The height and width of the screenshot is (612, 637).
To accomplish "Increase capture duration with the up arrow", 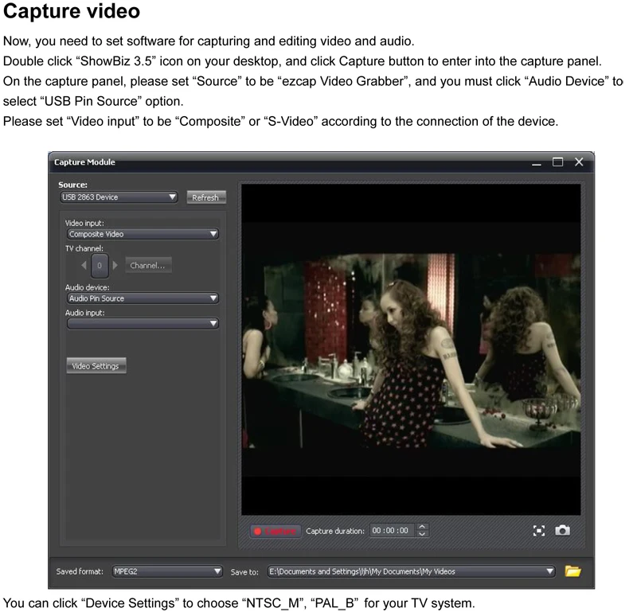I will 423,527.
